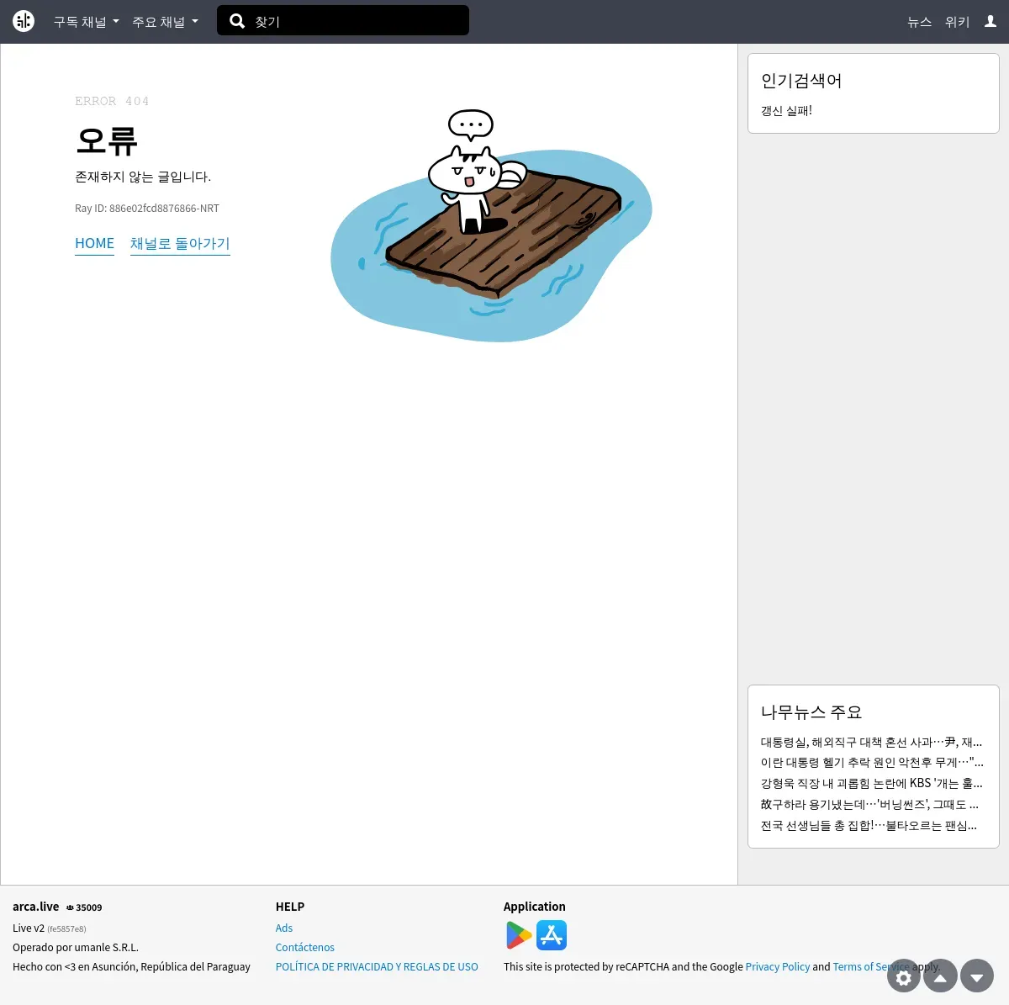Click the scroll-to-top arrow button

point(941,976)
